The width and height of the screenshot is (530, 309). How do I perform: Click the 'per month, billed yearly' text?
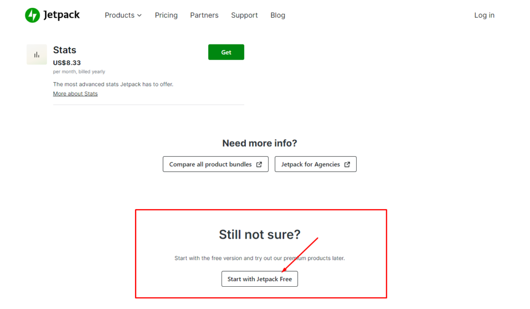click(79, 71)
